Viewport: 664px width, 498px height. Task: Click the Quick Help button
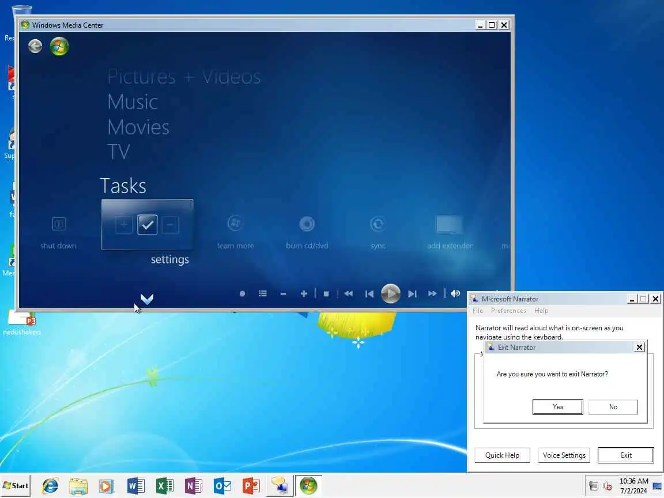pos(502,455)
